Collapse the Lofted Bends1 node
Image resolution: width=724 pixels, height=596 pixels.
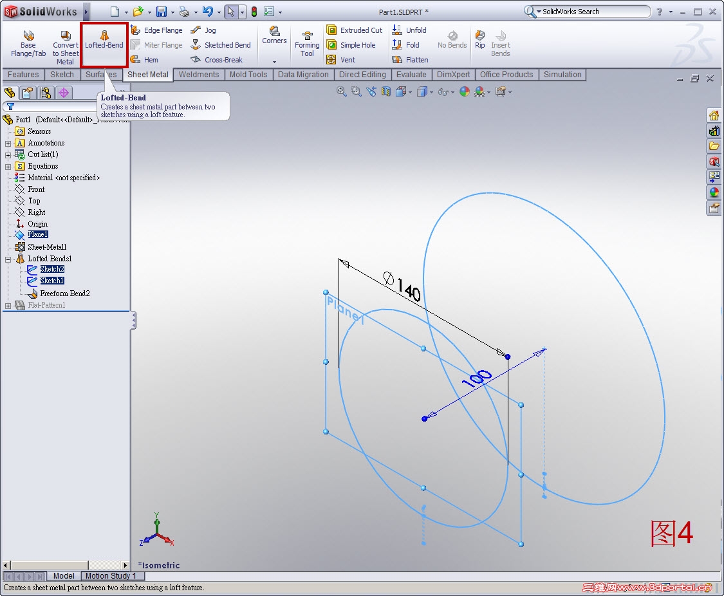[x=8, y=259]
